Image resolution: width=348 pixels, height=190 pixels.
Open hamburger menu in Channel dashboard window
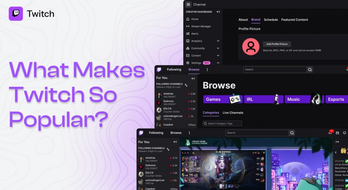188,4
